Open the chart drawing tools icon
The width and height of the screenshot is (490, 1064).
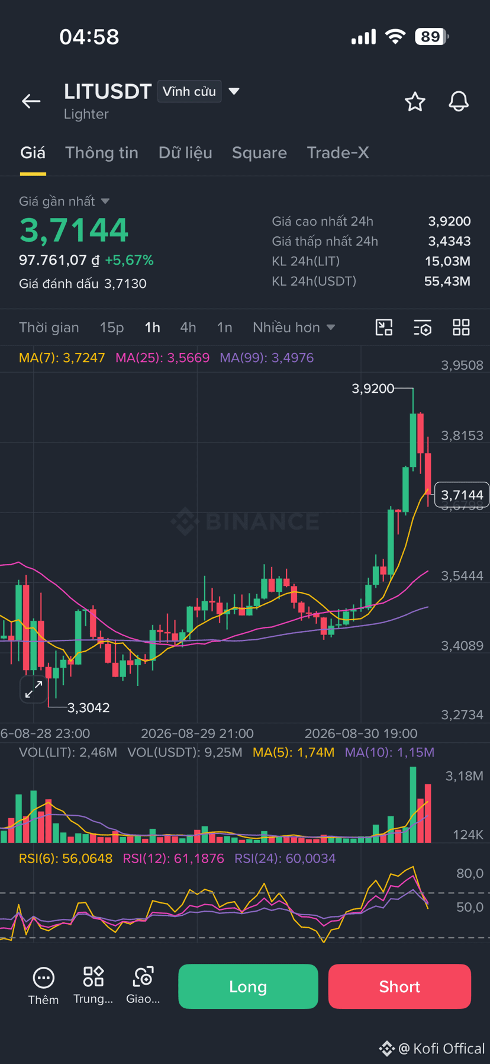point(384,328)
